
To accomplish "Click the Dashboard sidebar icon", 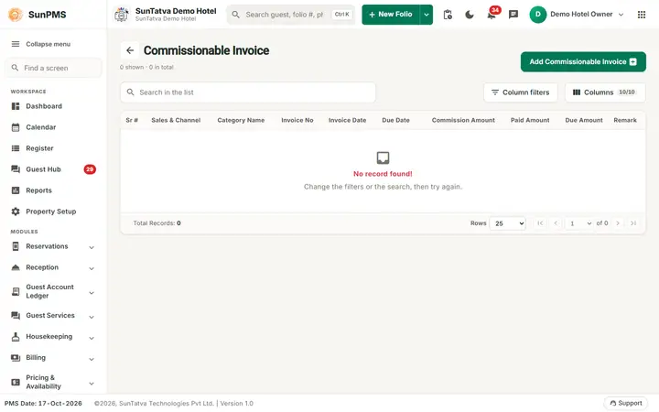I will tap(16, 106).
